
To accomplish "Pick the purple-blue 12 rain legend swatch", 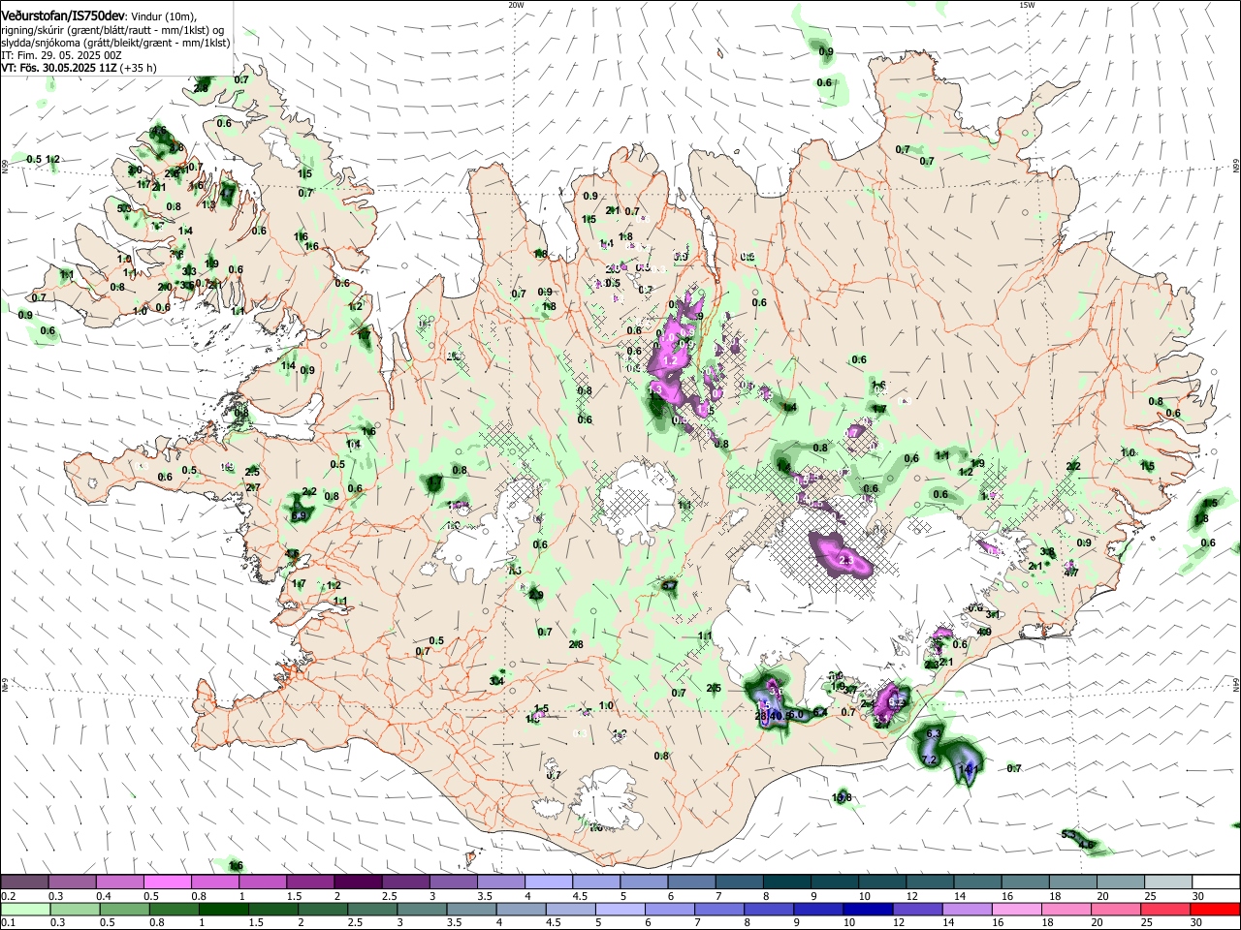I will (916, 909).
